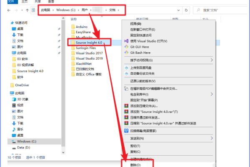Open 桌面 under Quick access
The width and height of the screenshot is (250, 167).
click(x=20, y=29)
